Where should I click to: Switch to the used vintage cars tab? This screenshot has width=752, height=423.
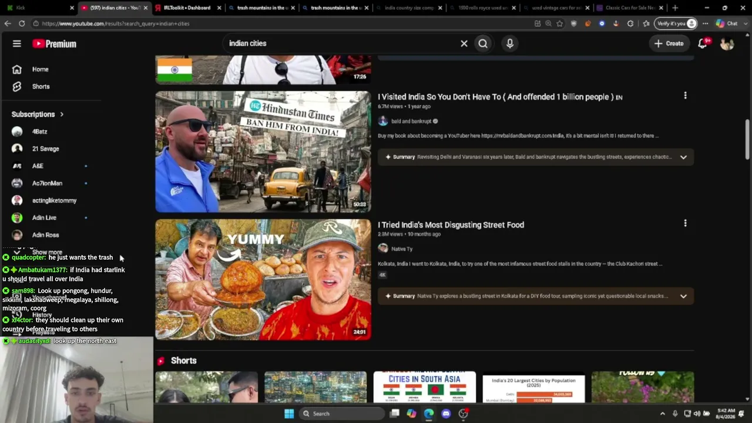click(x=556, y=8)
